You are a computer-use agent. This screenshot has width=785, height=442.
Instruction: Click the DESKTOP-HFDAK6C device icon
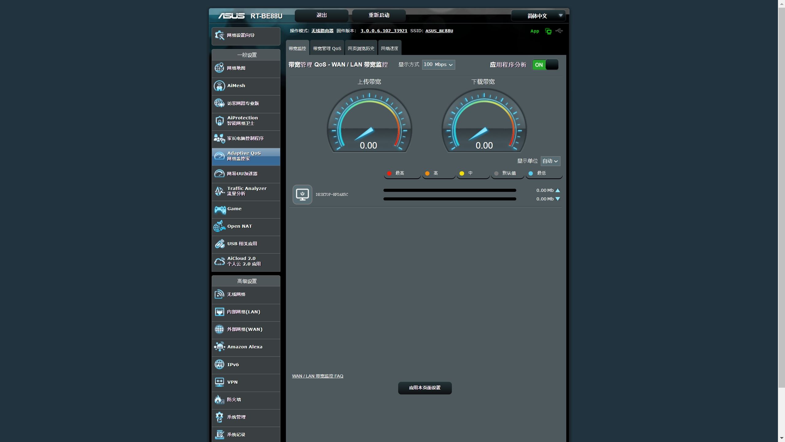coord(302,195)
